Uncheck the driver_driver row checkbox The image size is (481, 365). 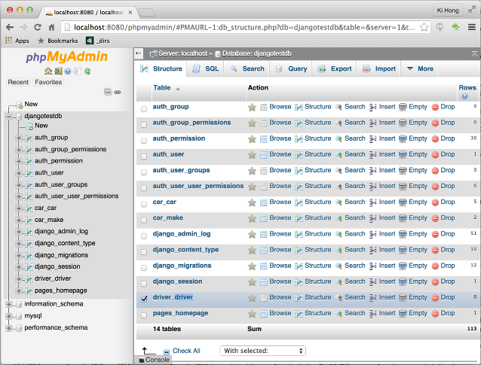point(144,300)
